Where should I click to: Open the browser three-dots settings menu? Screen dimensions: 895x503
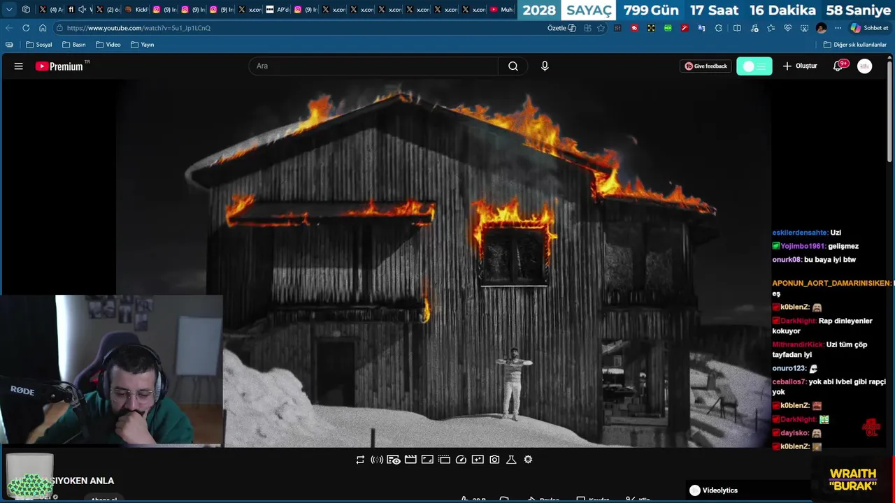pos(837,28)
